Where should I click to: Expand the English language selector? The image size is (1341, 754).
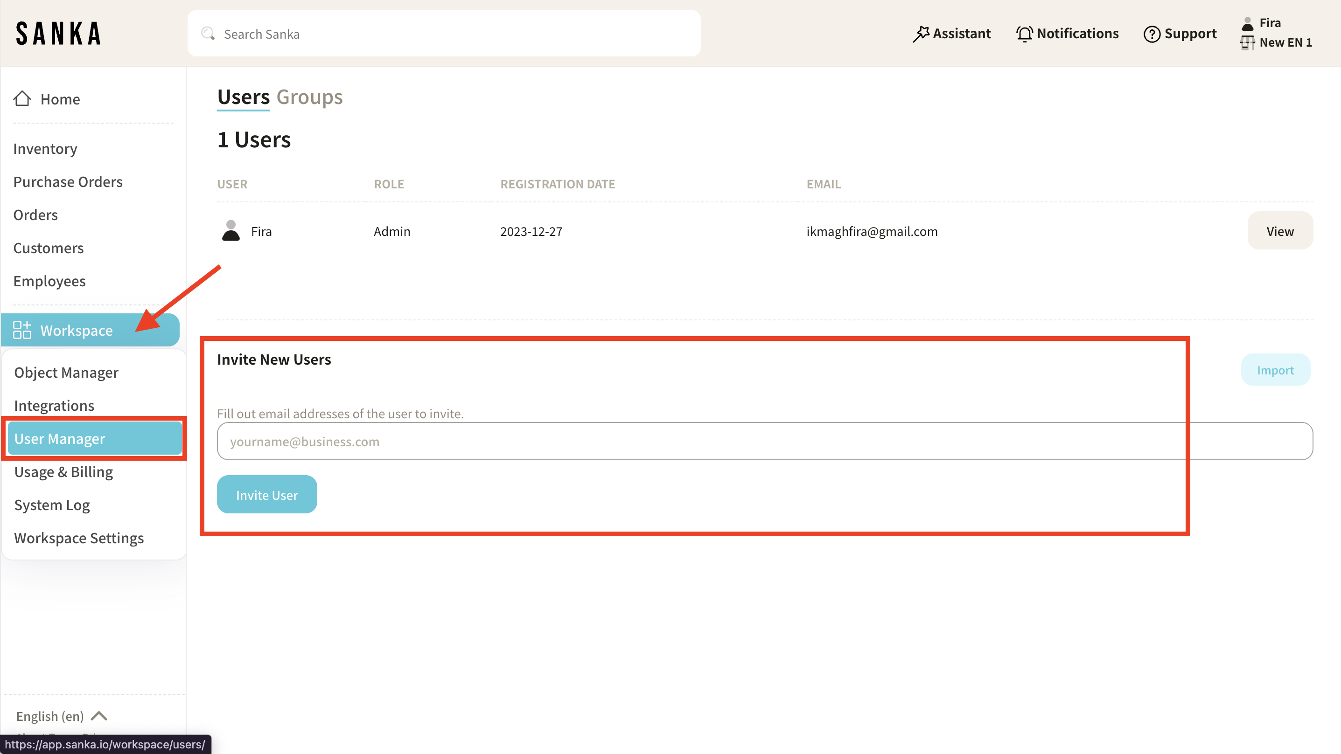pyautogui.click(x=62, y=716)
